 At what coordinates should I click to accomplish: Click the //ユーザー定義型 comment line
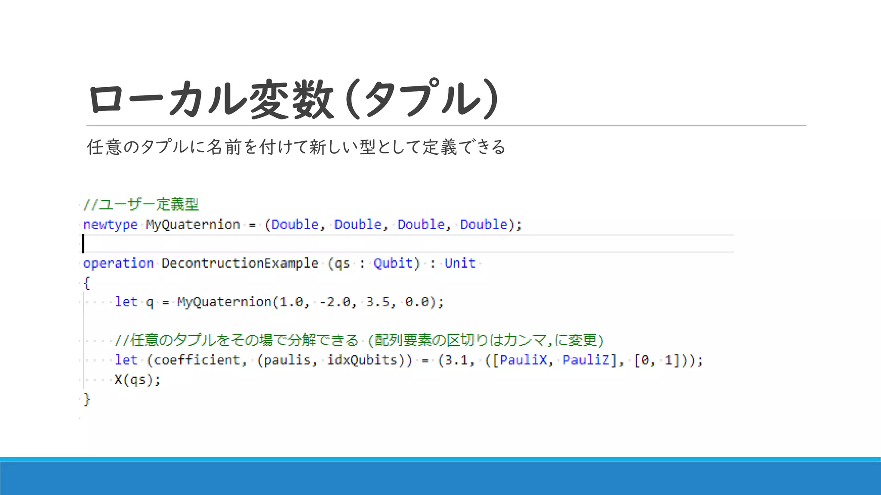point(141,205)
